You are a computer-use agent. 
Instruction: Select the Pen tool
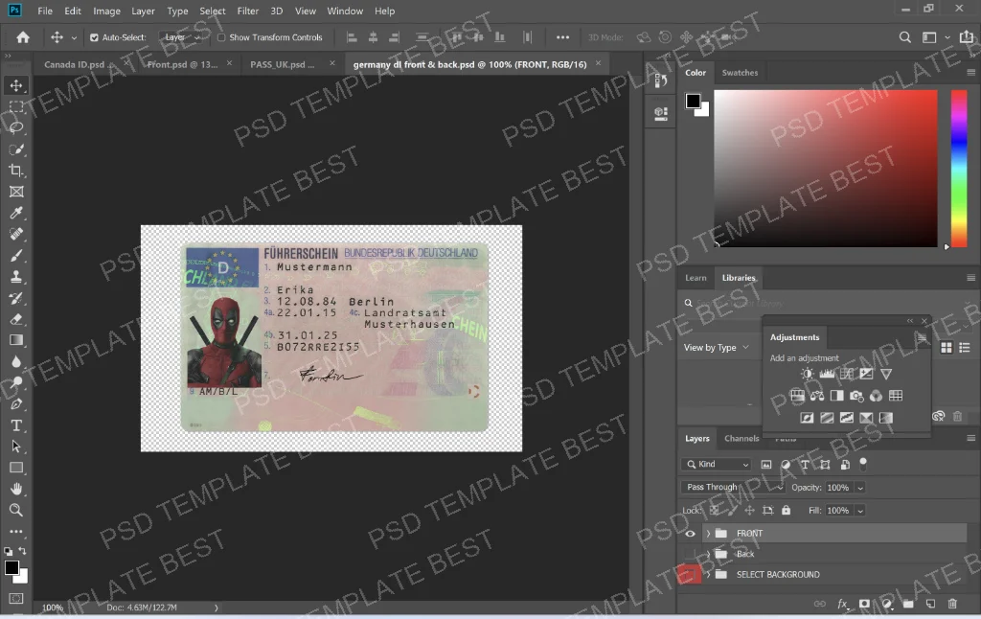(16, 404)
